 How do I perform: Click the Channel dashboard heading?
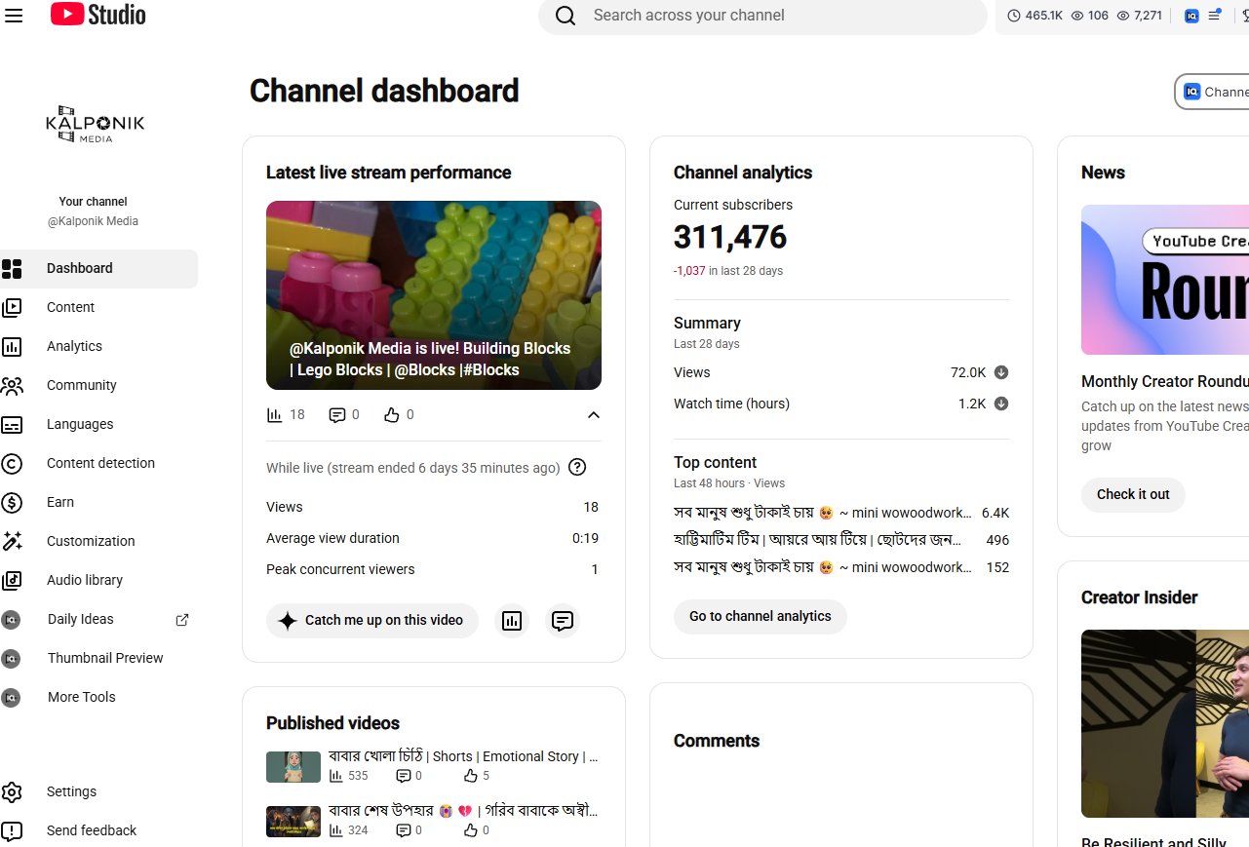point(384,91)
